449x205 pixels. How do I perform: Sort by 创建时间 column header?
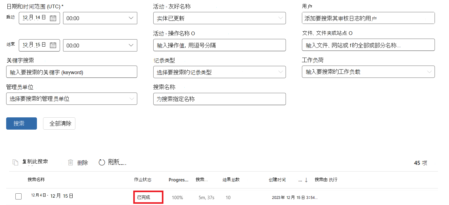click(277, 180)
